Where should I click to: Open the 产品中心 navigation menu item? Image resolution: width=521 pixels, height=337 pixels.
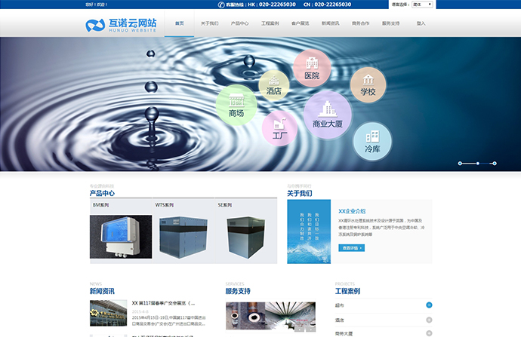(239, 23)
